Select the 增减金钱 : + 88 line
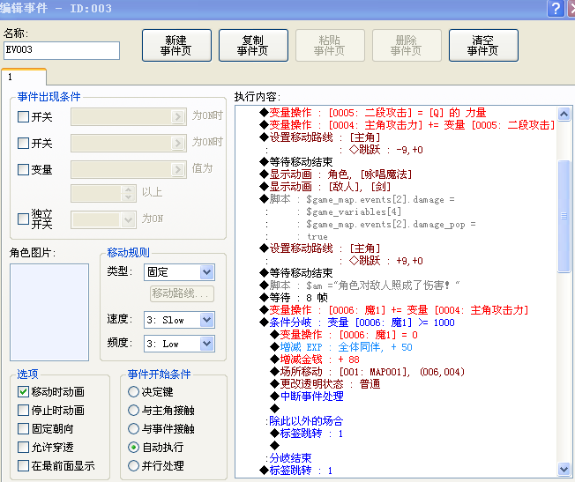Screen dimensions: 575x482 315,360
